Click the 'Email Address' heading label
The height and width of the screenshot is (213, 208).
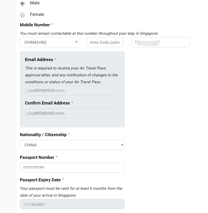[x=39, y=60]
